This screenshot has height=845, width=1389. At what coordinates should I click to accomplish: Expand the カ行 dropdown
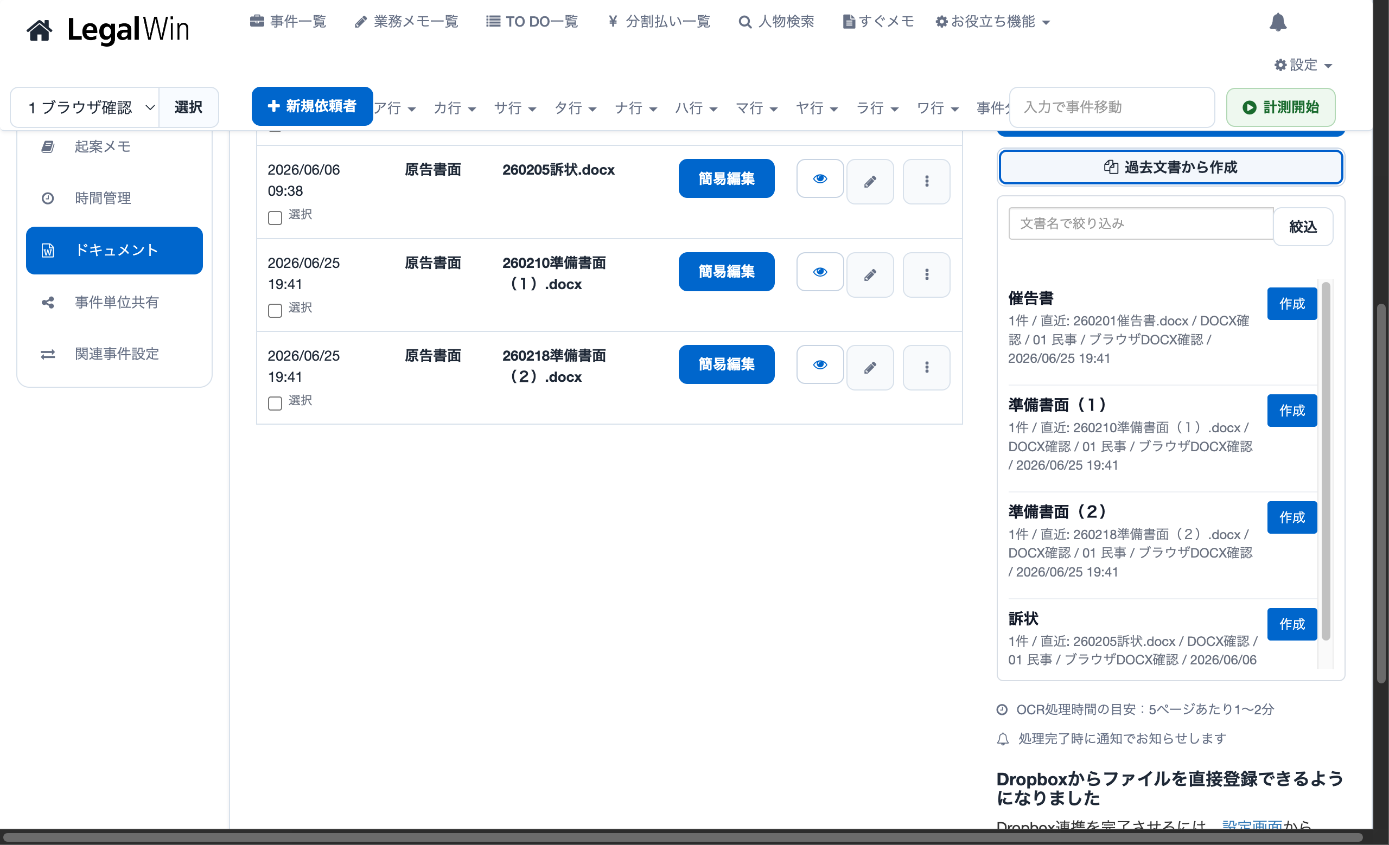click(x=454, y=107)
